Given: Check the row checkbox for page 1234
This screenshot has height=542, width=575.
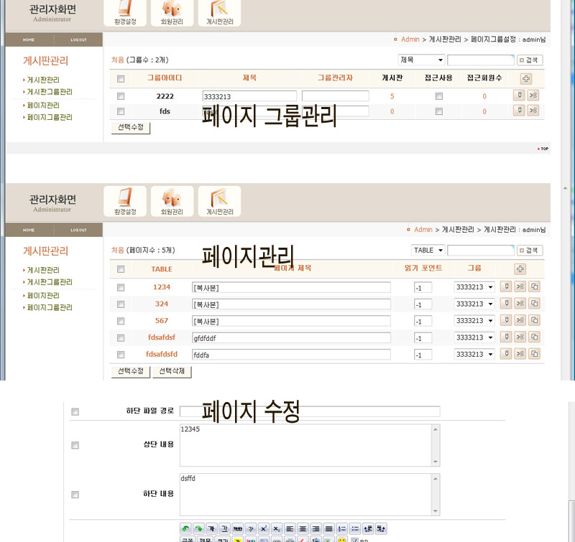Looking at the screenshot, I should coord(121,287).
